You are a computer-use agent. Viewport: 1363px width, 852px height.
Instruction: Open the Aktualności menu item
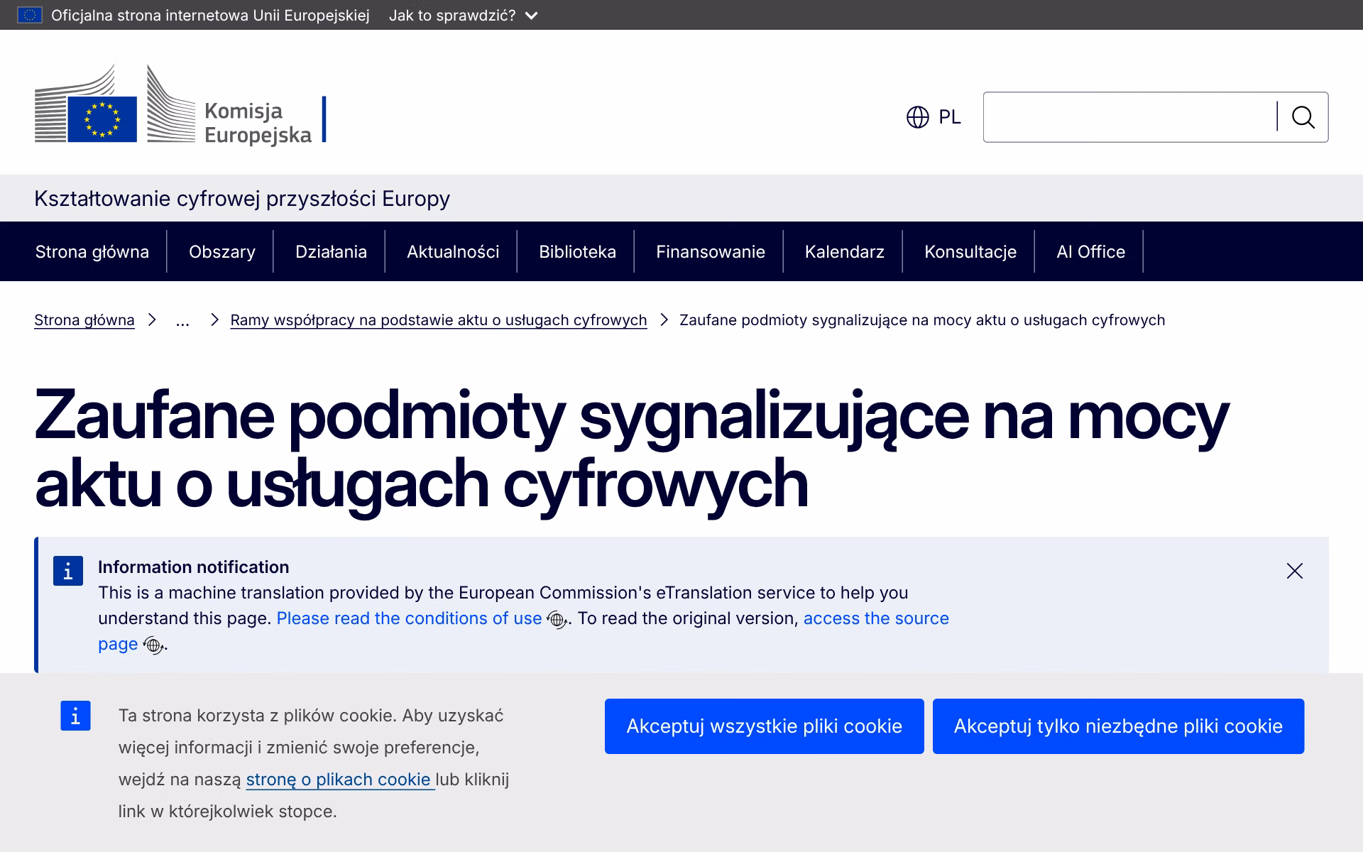453,251
